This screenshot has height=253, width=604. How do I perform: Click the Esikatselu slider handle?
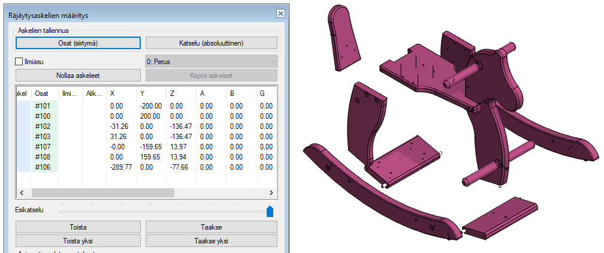pos(270,210)
